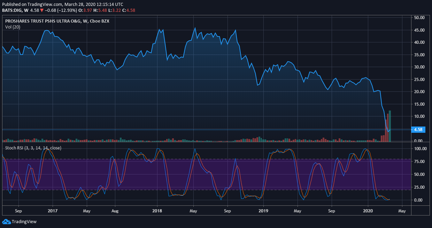Viewport: 432px width, 228px height.
Task: Click the 15.00 price axis label
Action: [x=419, y=104]
